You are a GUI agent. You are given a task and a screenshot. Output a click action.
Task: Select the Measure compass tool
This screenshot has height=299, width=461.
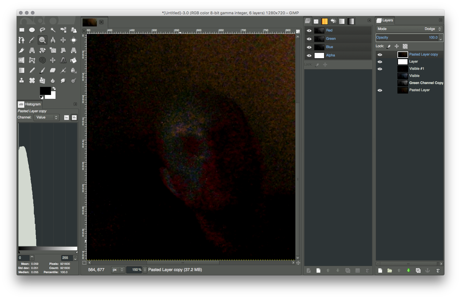(x=53, y=40)
